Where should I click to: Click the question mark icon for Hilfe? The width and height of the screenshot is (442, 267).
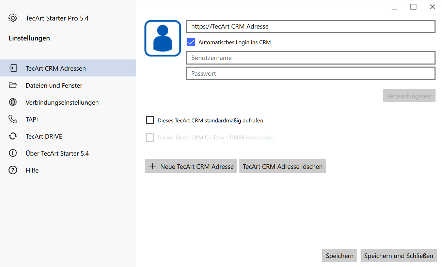(13, 170)
